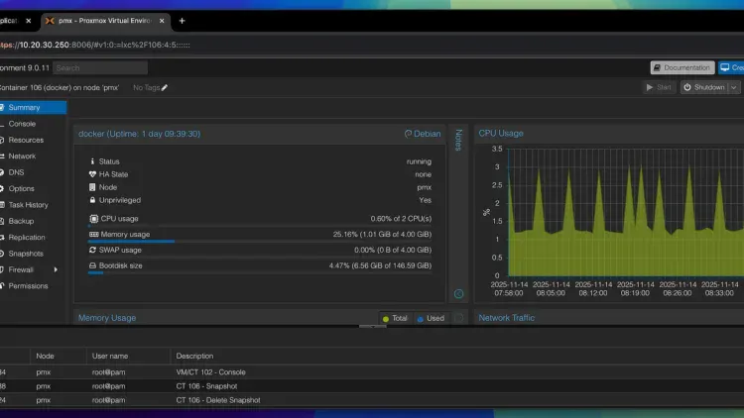The width and height of the screenshot is (744, 418).
Task: Click the 'running' status value
Action: (x=419, y=161)
